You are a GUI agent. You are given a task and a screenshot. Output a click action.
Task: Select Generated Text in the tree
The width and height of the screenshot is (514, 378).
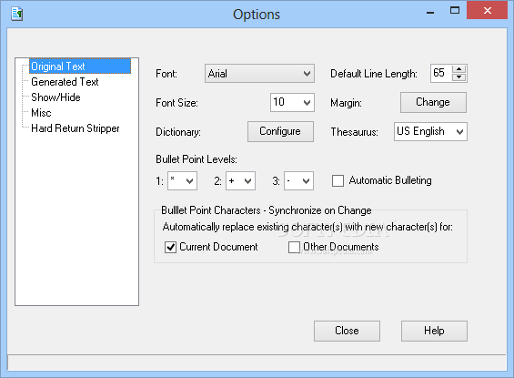click(x=65, y=82)
